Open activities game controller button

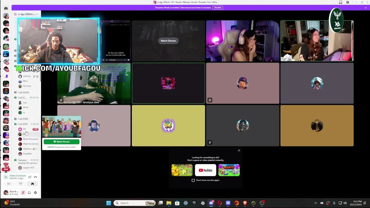pos(32,184)
